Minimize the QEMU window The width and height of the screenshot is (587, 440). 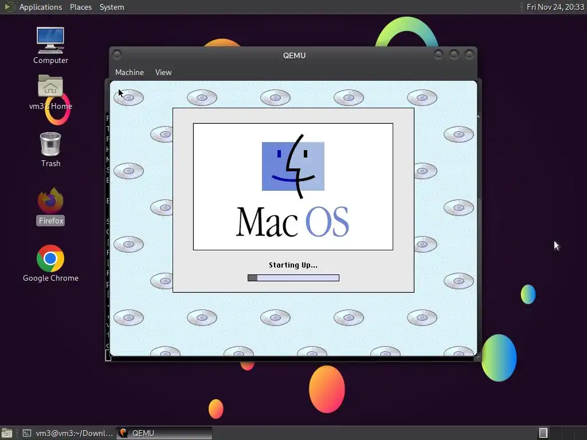click(x=439, y=55)
